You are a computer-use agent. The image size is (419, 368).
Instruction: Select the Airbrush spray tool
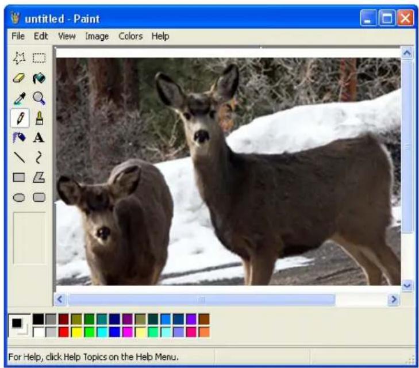tap(19, 137)
